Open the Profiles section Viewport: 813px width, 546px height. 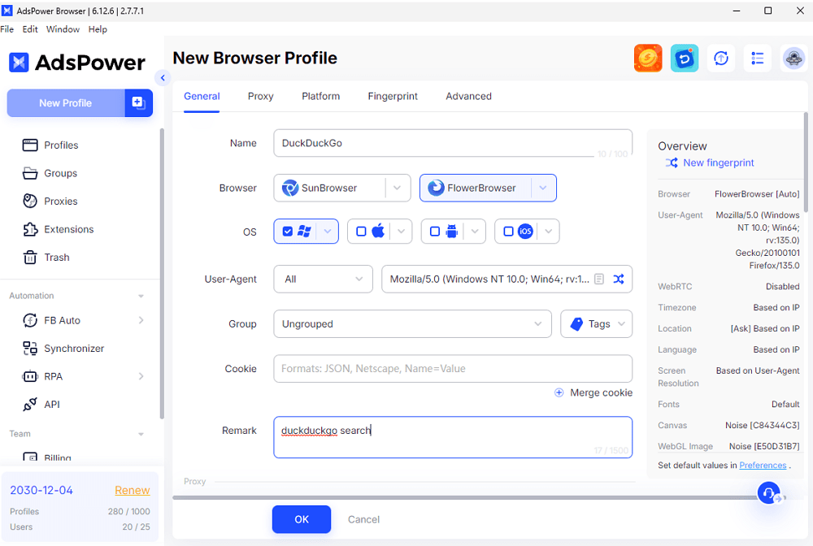[x=50, y=145]
